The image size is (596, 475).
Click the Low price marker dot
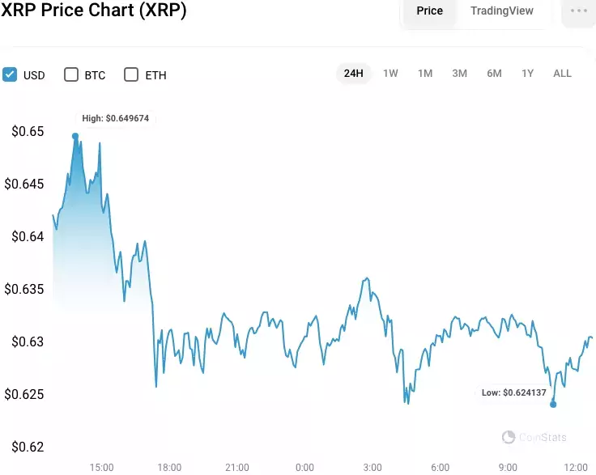[x=553, y=405]
